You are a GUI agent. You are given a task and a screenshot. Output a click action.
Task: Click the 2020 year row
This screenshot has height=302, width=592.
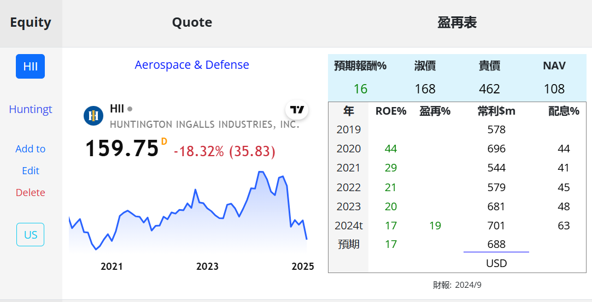pyautogui.click(x=349, y=149)
